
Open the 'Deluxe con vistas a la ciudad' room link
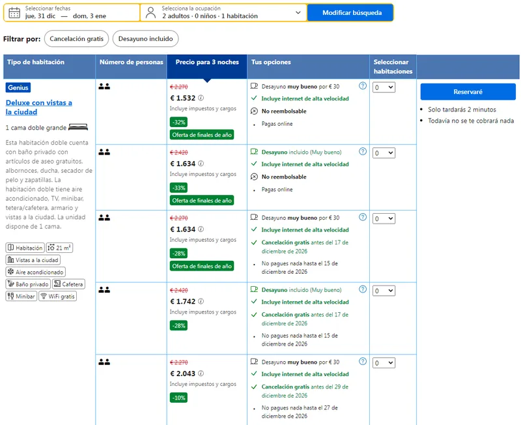(39, 107)
